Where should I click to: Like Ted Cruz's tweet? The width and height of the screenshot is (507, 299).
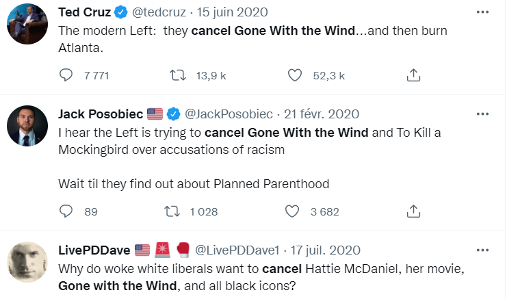pyautogui.click(x=295, y=75)
